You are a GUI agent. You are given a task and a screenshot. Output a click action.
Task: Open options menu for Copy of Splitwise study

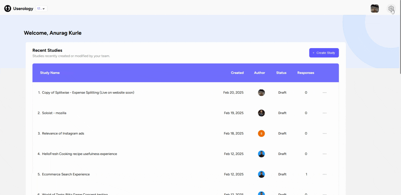[325, 92]
